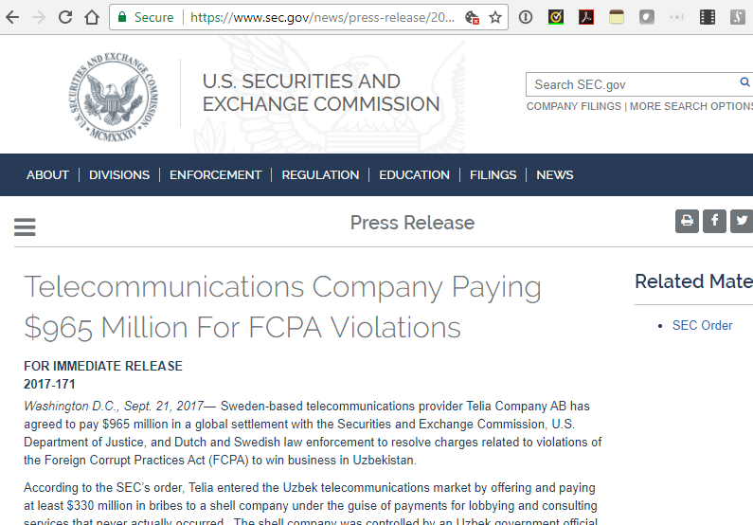Screen dimensions: 753x525
Task: Go to the browser home page
Action: [x=92, y=17]
